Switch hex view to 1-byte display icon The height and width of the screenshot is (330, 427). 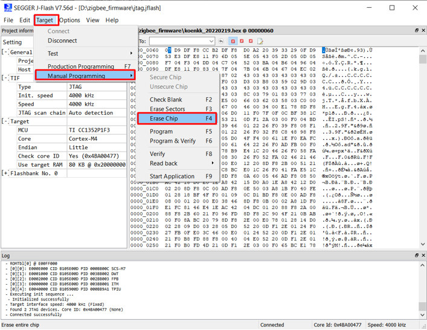point(233,41)
